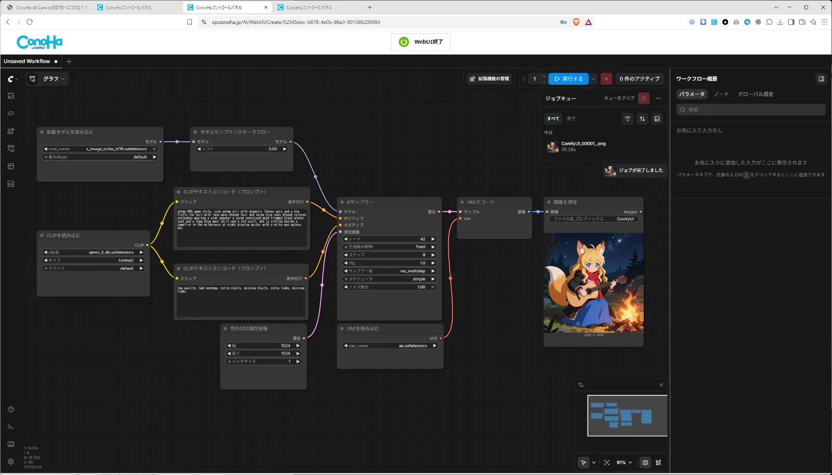Toggle the right side panel icon
The image size is (832, 475).
[821, 79]
